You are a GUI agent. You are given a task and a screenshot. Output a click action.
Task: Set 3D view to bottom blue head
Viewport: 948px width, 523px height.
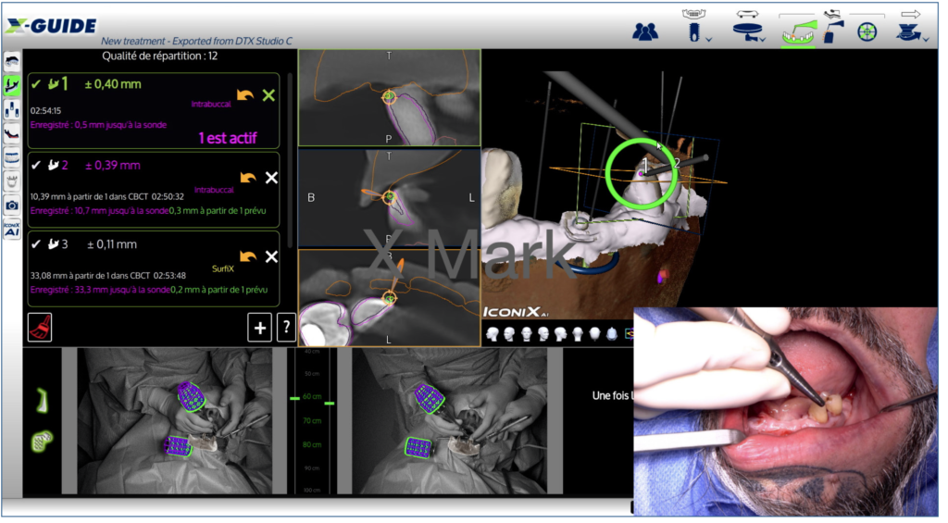pyautogui.click(x=612, y=334)
